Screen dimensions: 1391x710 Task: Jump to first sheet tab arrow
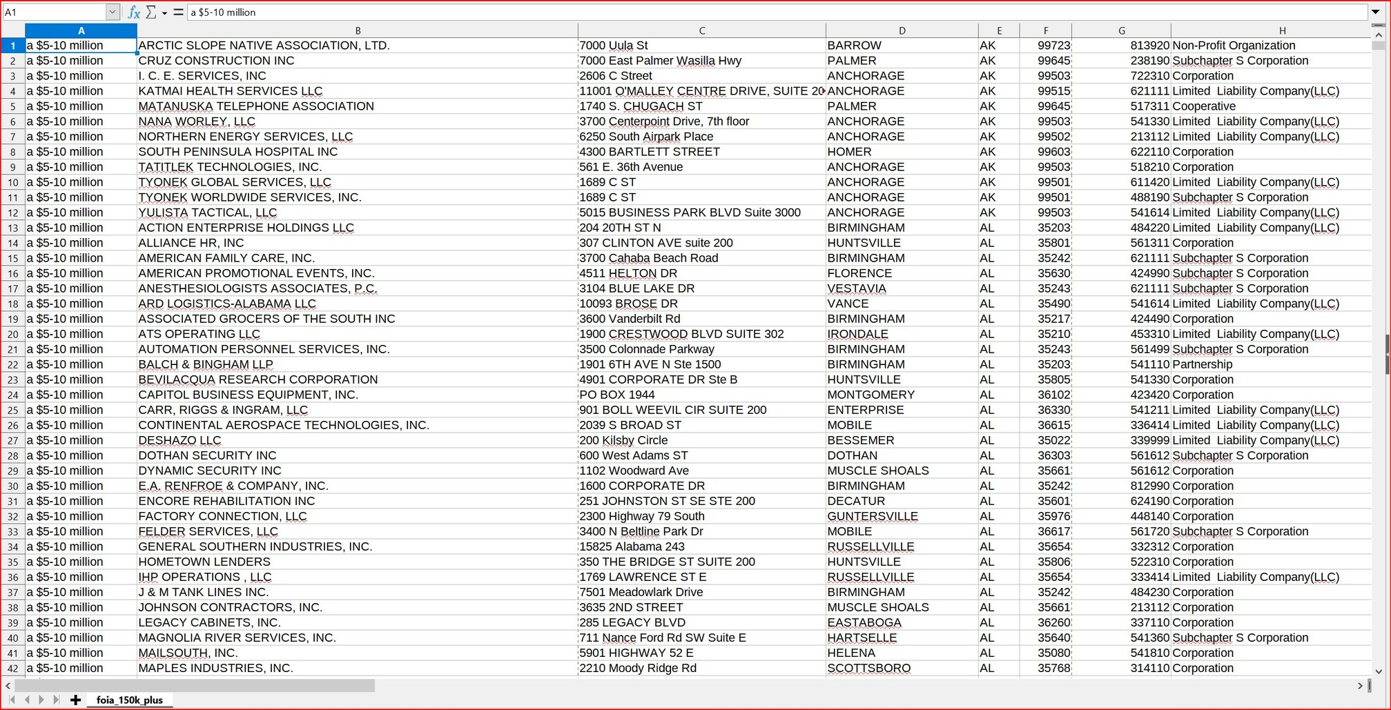(12, 700)
